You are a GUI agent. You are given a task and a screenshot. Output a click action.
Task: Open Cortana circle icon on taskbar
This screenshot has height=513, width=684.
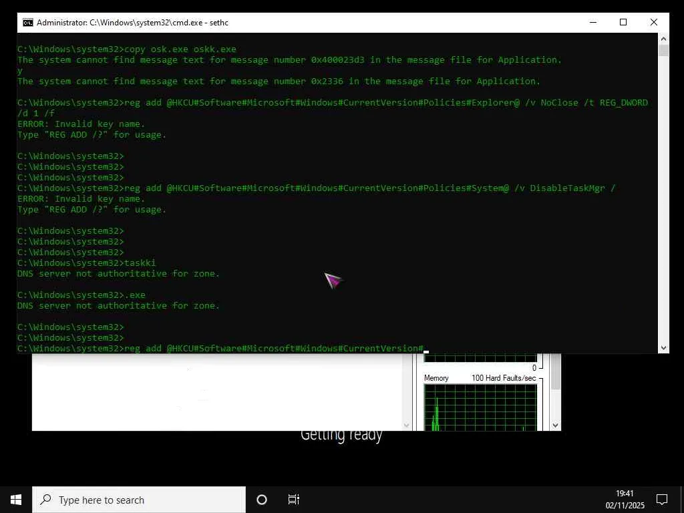click(x=262, y=500)
